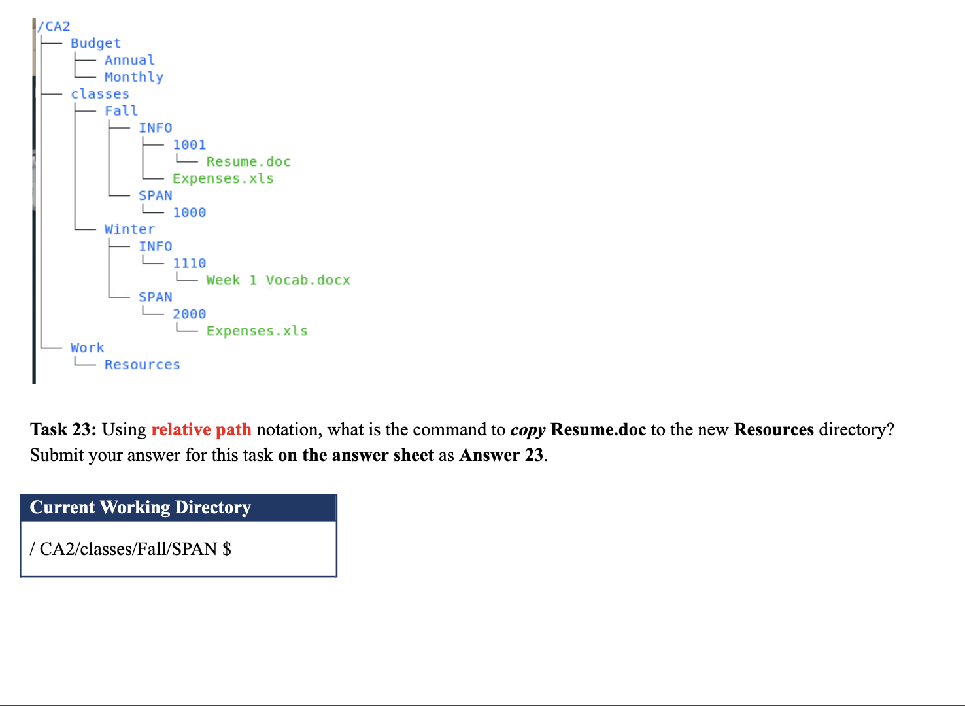
Task: Select the SPAN folder under Fall
Action: click(155, 195)
